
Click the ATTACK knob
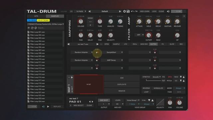pyautogui.click(x=139, y=21)
